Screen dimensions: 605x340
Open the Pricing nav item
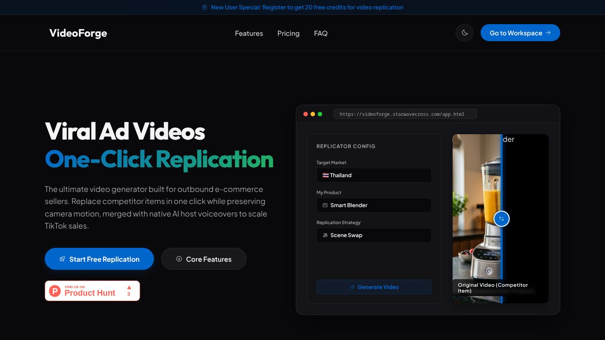(288, 33)
